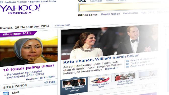Open the Bupati Ngada editor pick link
The height and width of the screenshot is (95, 169).
[110, 14]
